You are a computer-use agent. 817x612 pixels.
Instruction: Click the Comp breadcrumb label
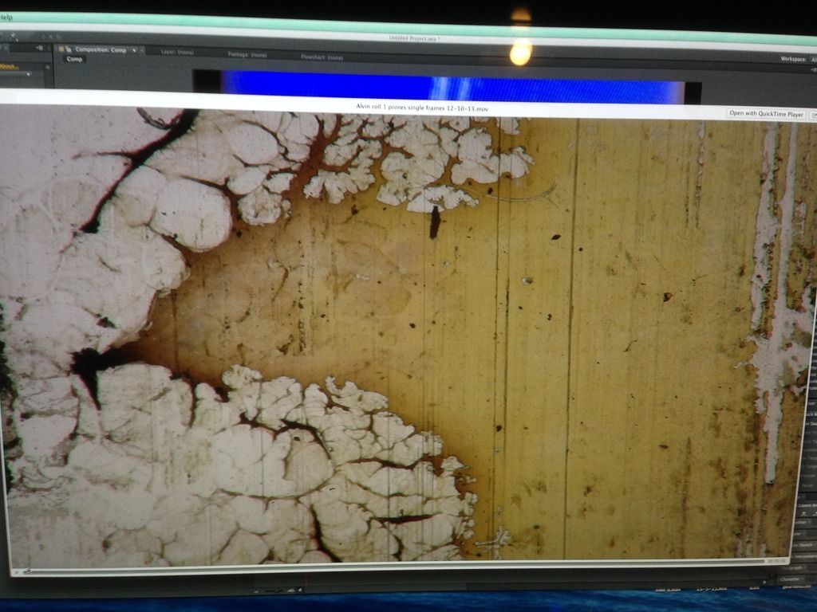coord(74,59)
